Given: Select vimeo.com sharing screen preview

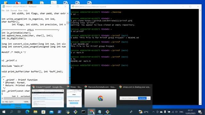Looking at the screenshot, I should tap(135, 96).
